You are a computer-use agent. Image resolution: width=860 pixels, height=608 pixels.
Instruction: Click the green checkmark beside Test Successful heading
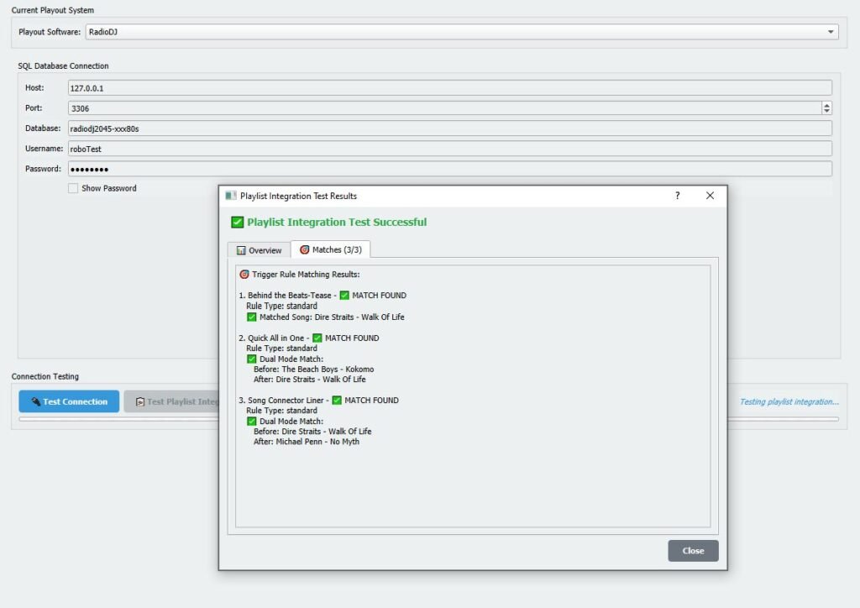pos(237,223)
